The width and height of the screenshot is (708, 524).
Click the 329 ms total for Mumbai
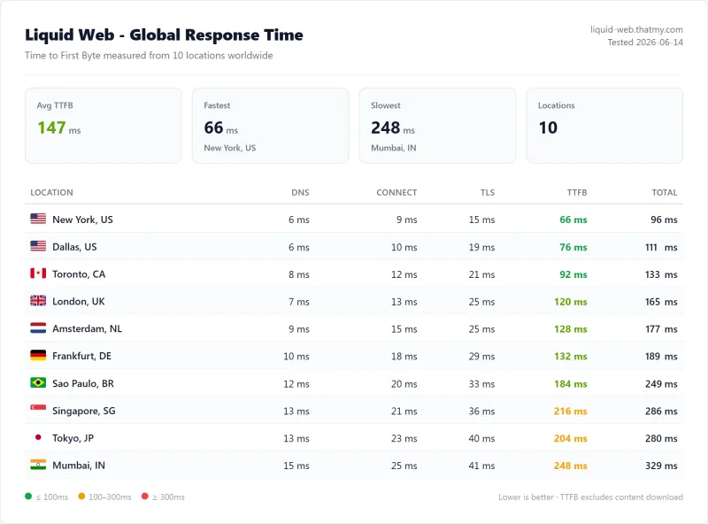pyautogui.click(x=661, y=466)
